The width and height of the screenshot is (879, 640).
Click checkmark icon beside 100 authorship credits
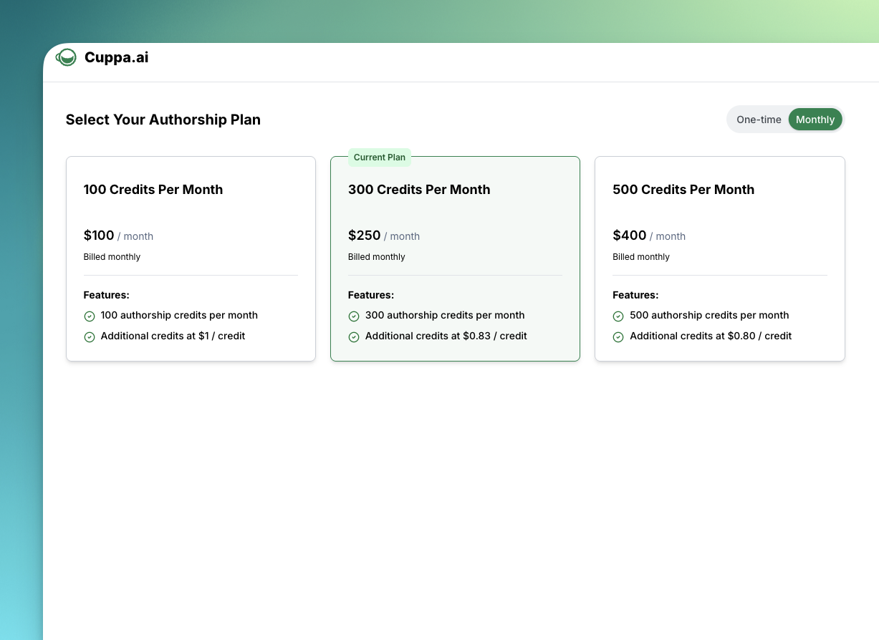90,316
